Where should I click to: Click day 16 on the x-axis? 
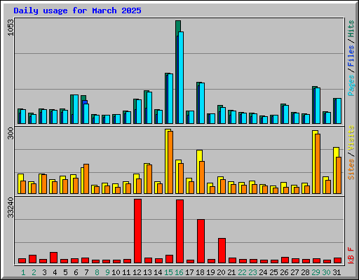pyautogui.click(x=179, y=272)
